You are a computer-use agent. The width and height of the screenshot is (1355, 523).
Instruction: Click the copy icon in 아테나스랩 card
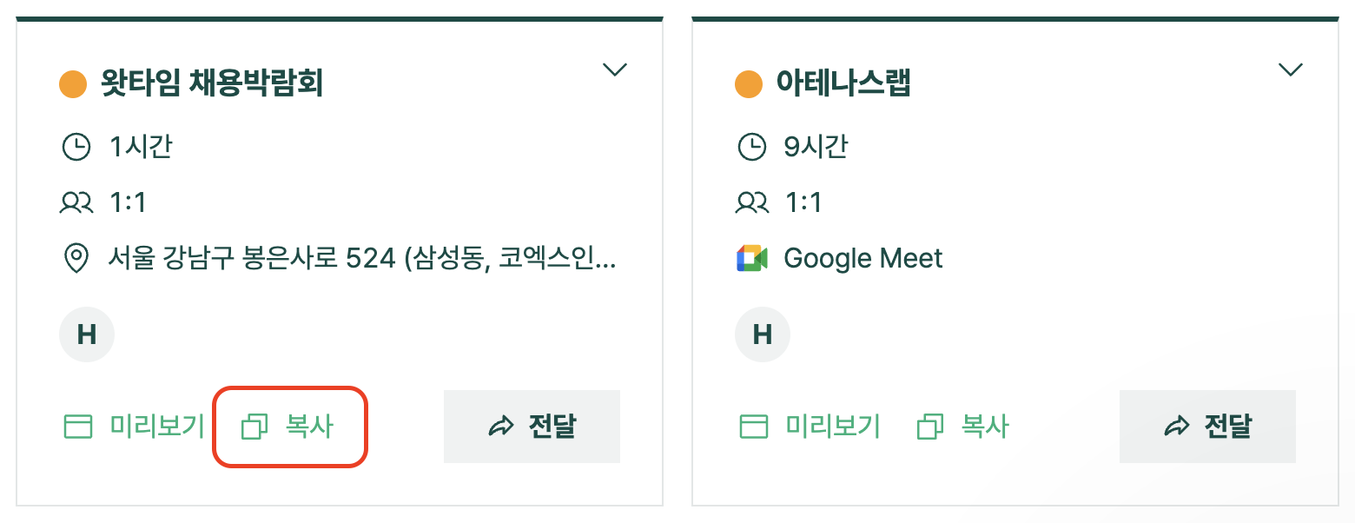[930, 427]
